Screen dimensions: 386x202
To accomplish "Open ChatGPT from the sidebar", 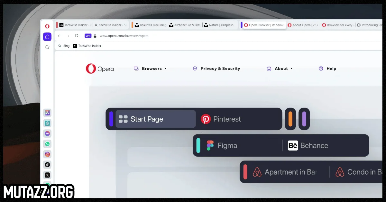I will click(x=47, y=123).
